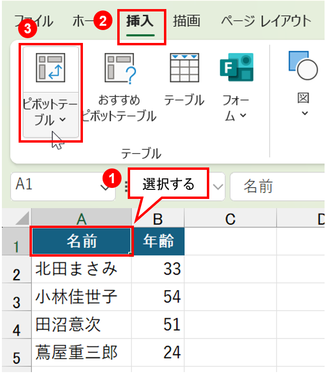Click the Select All corner triangle

coord(22,218)
